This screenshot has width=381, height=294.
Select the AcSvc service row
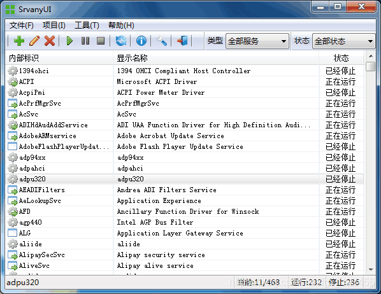click(184, 114)
